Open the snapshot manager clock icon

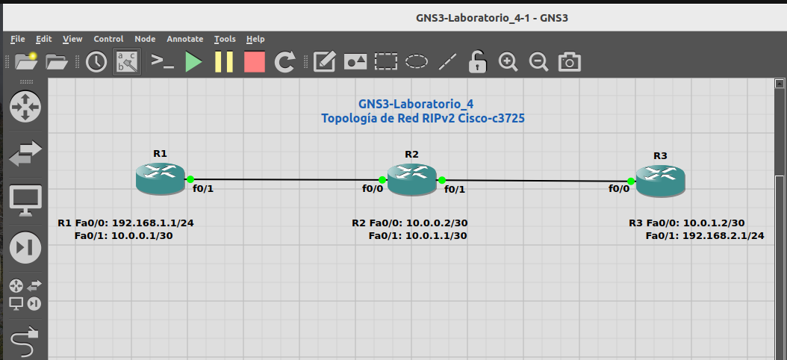pos(96,62)
